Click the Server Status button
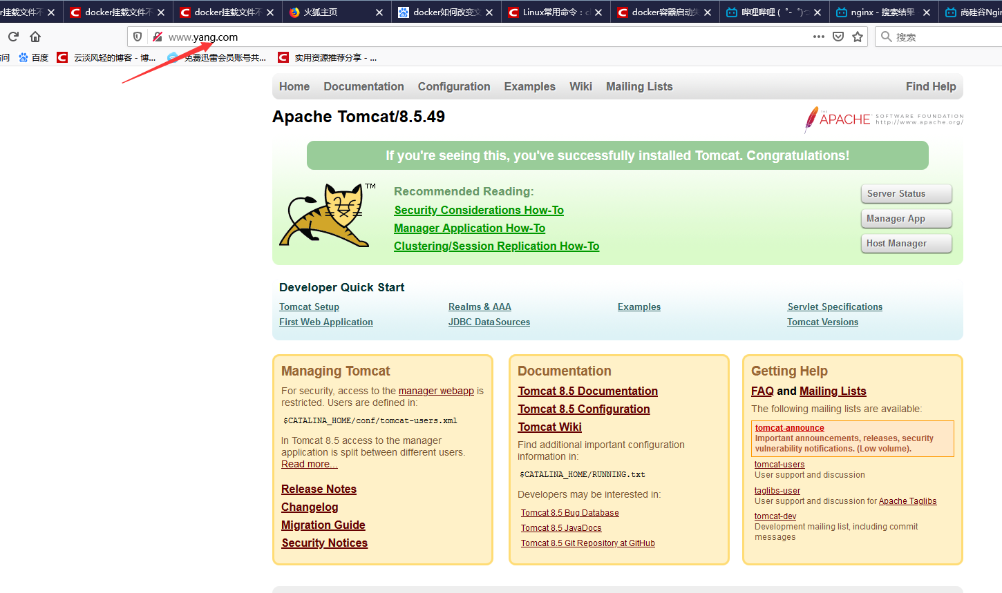The width and height of the screenshot is (1002, 593). click(x=907, y=194)
